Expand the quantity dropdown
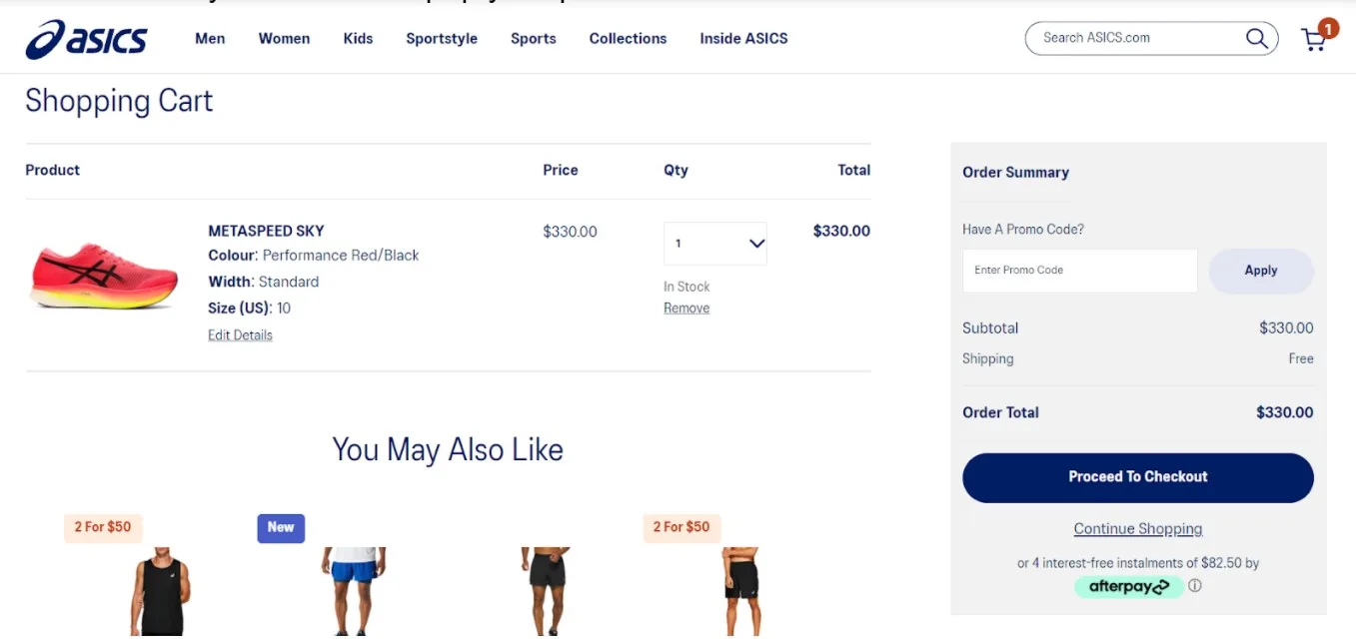 click(x=715, y=244)
